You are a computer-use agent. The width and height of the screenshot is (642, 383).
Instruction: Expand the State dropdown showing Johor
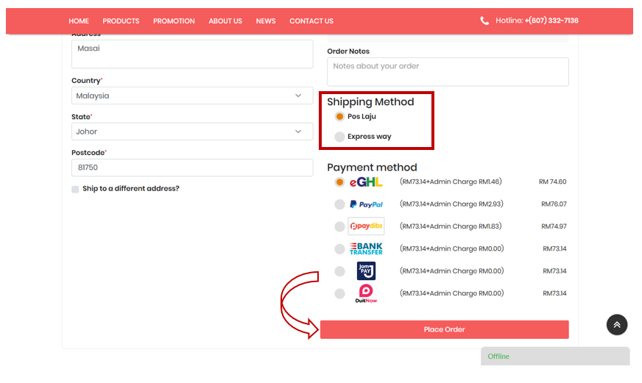click(x=191, y=132)
